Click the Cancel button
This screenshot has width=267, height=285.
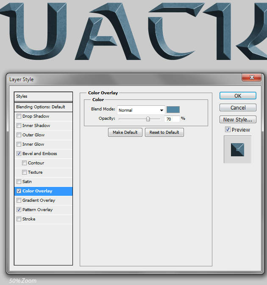238,108
